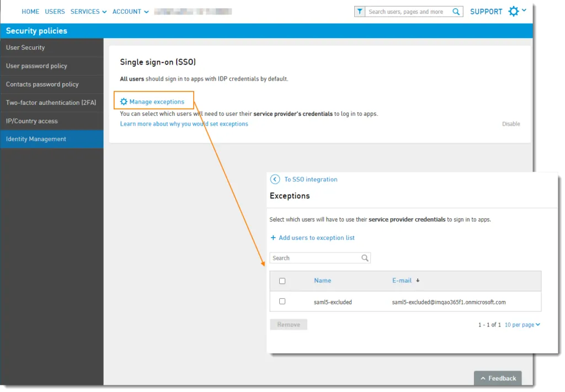Click the saml5-excluded name cell

(x=333, y=302)
